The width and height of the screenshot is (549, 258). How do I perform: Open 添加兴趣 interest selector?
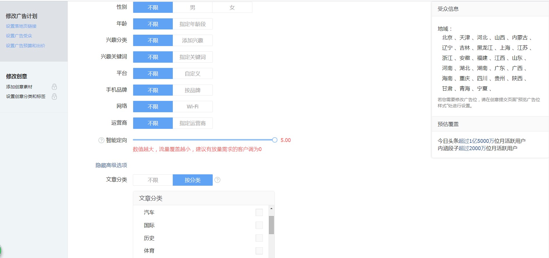(x=192, y=41)
